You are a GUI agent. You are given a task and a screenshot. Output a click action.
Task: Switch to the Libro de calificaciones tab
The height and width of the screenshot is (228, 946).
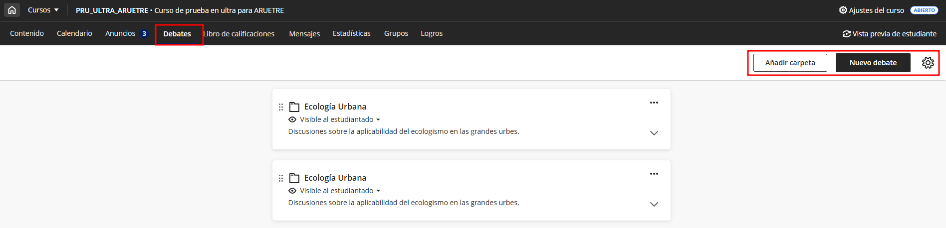[x=239, y=34]
